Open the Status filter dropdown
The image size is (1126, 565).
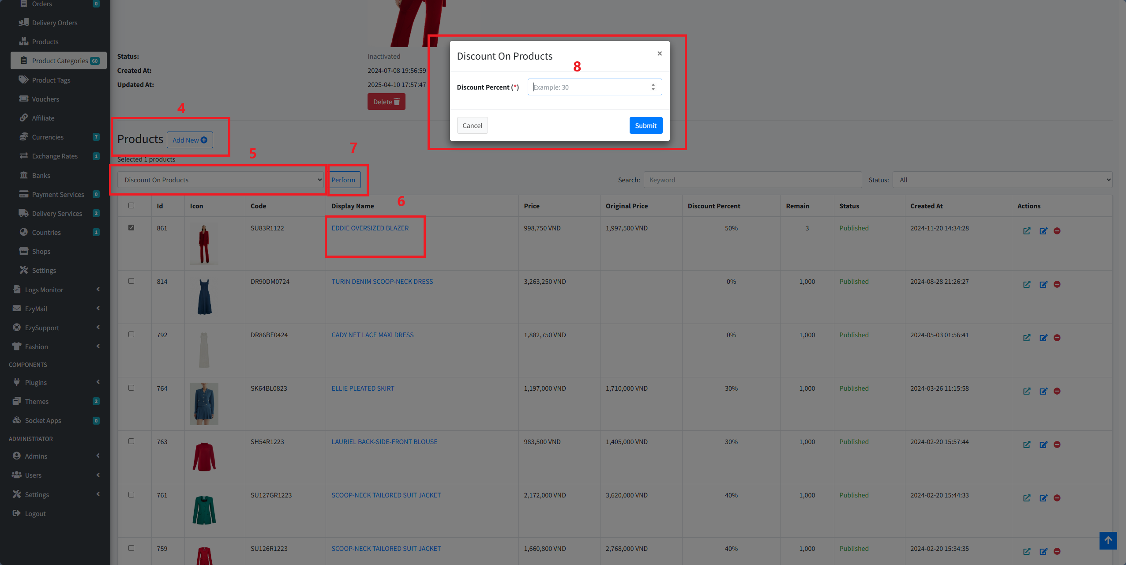(x=1002, y=180)
